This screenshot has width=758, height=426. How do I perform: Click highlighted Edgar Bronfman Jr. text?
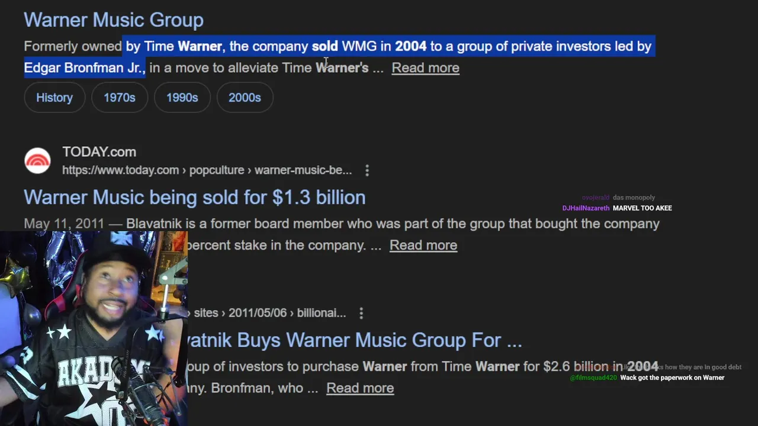point(84,67)
